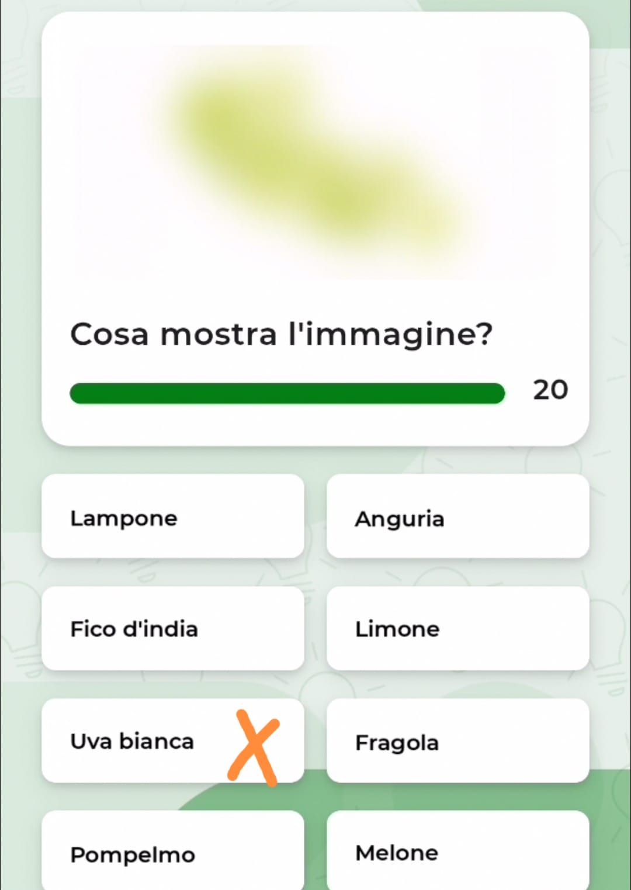Click the word "mostra" in the question
The height and width of the screenshot is (890, 631).
(219, 334)
